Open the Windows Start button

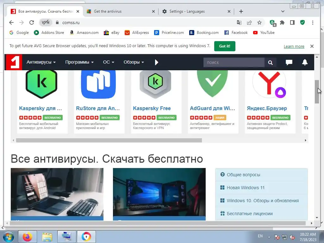[x=8, y=237]
